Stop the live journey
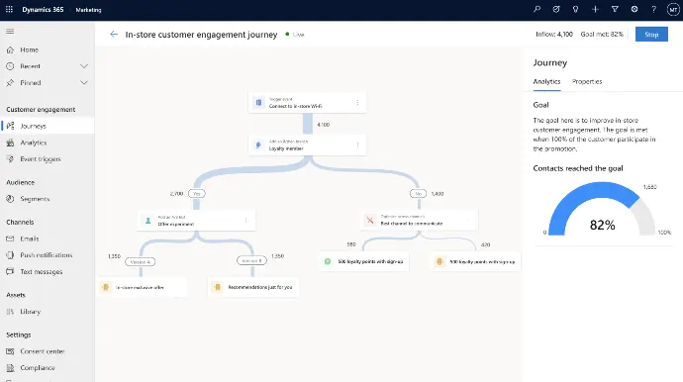 click(651, 35)
